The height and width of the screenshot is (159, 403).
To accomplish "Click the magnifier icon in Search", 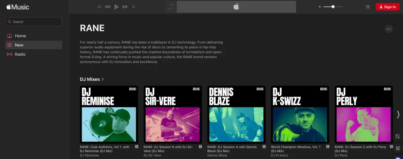I will [x=9, y=22].
